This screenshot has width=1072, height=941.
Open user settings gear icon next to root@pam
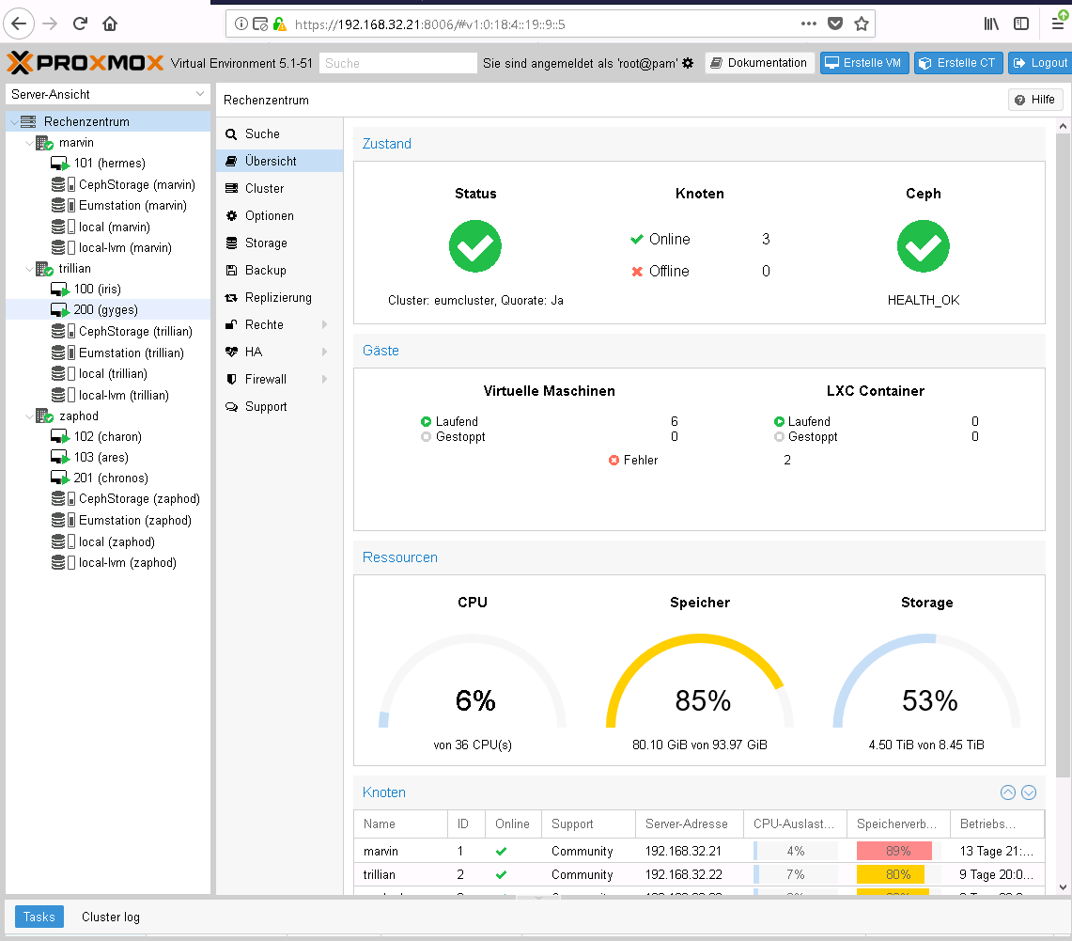pyautogui.click(x=688, y=63)
